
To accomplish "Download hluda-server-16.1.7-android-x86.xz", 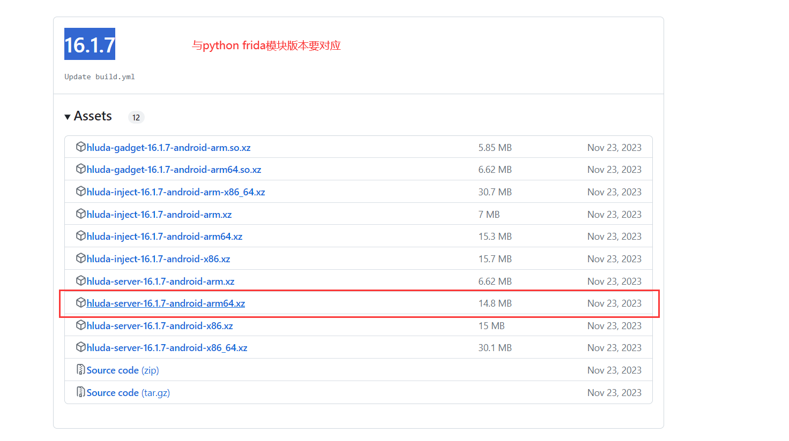I will (x=160, y=326).
